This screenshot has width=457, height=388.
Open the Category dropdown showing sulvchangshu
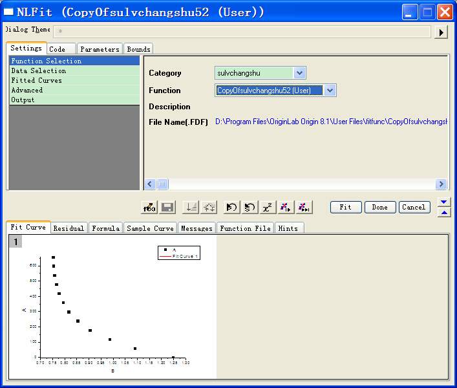tap(300, 73)
